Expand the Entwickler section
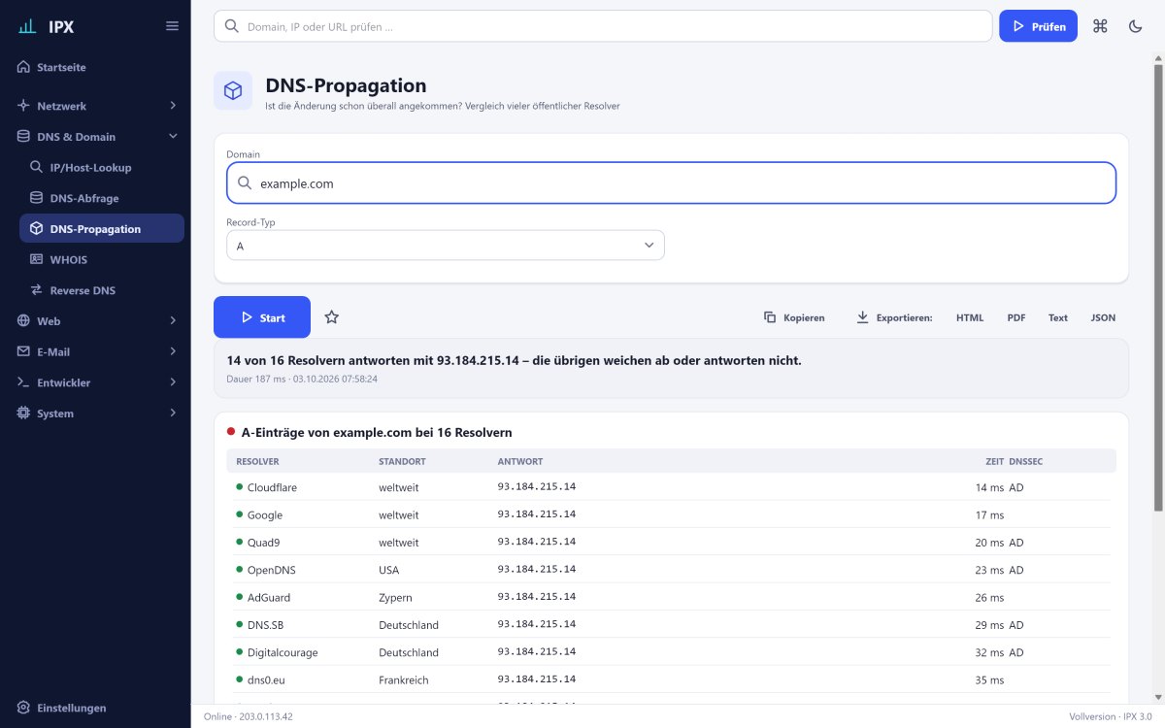Viewport: 1165px width, 728px height. (95, 382)
